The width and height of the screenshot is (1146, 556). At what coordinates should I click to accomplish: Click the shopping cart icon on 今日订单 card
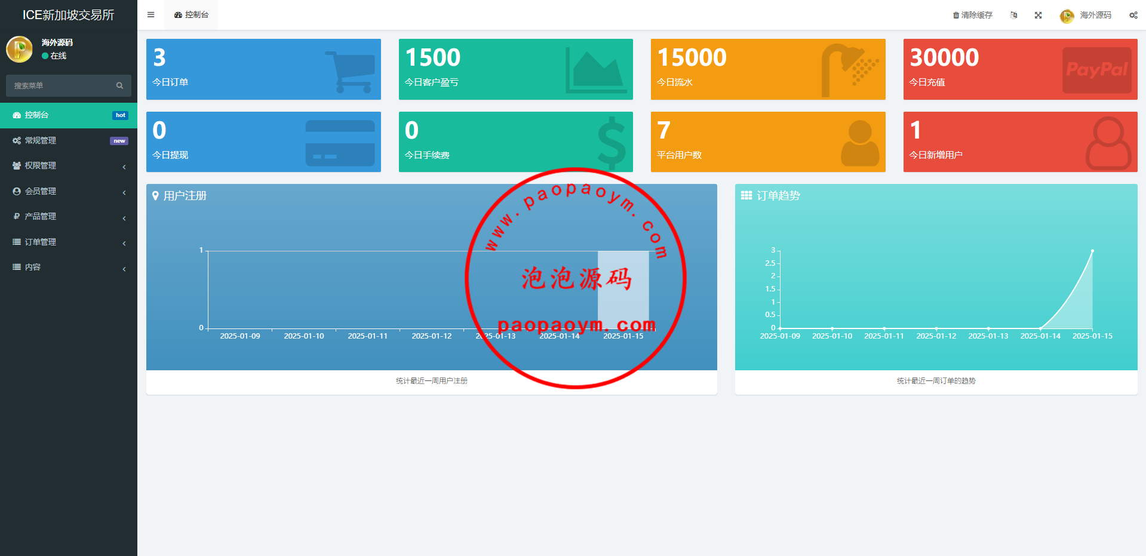point(350,72)
